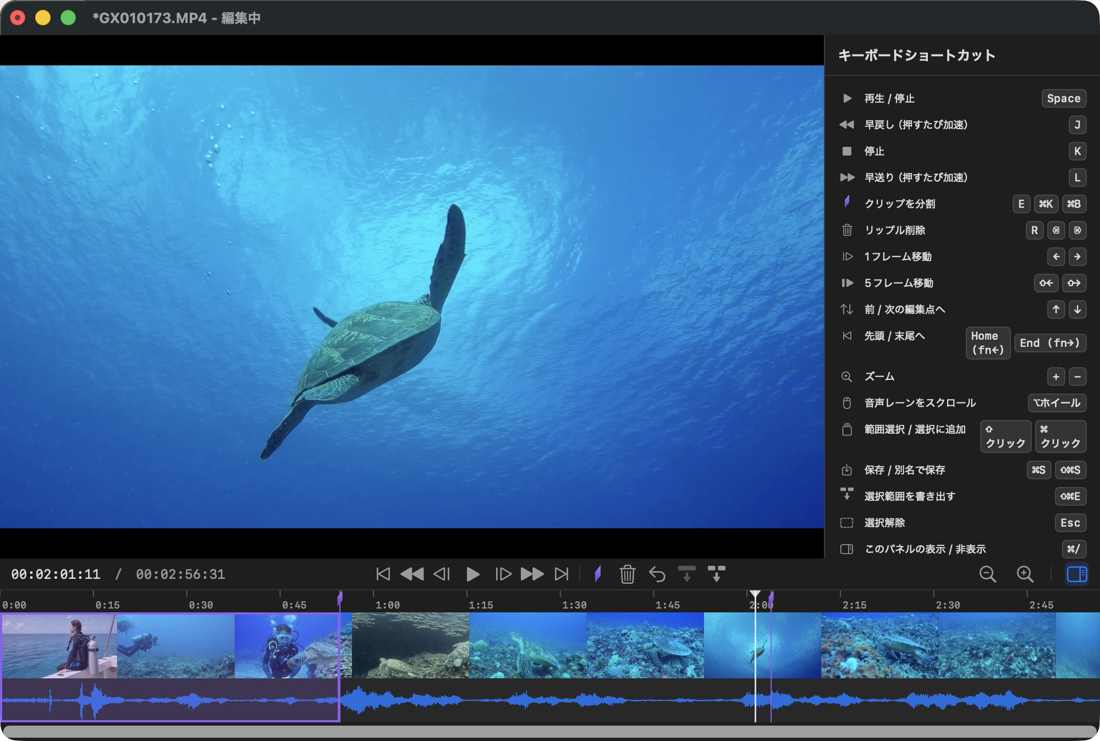Viewport: 1100px width, 741px height.
Task: Click the stop square icon beside 停止
Action: 847,151
